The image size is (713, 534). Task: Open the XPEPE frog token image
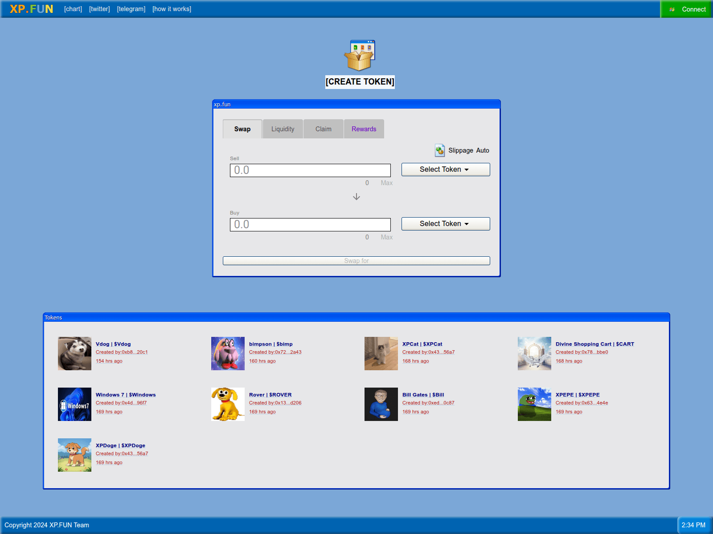(534, 404)
